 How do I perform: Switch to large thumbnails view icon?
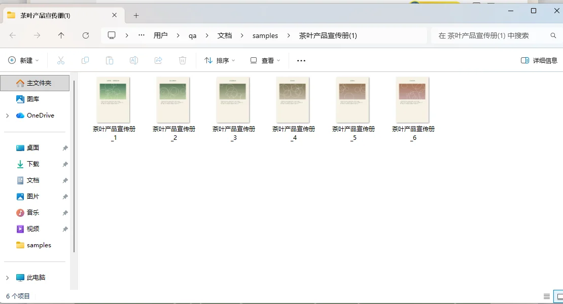(559, 296)
